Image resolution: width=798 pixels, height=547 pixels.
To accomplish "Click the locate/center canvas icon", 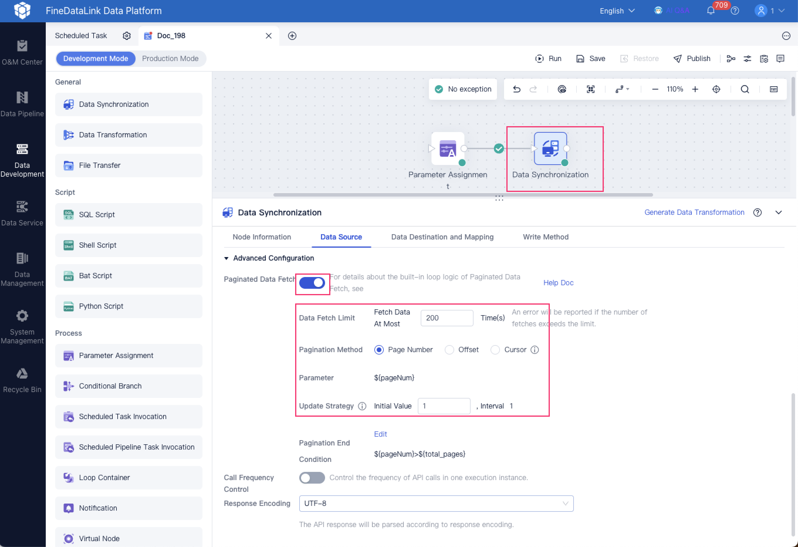I will coord(716,89).
